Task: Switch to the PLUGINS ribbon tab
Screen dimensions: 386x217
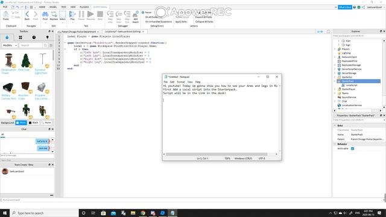Action: (x=84, y=7)
